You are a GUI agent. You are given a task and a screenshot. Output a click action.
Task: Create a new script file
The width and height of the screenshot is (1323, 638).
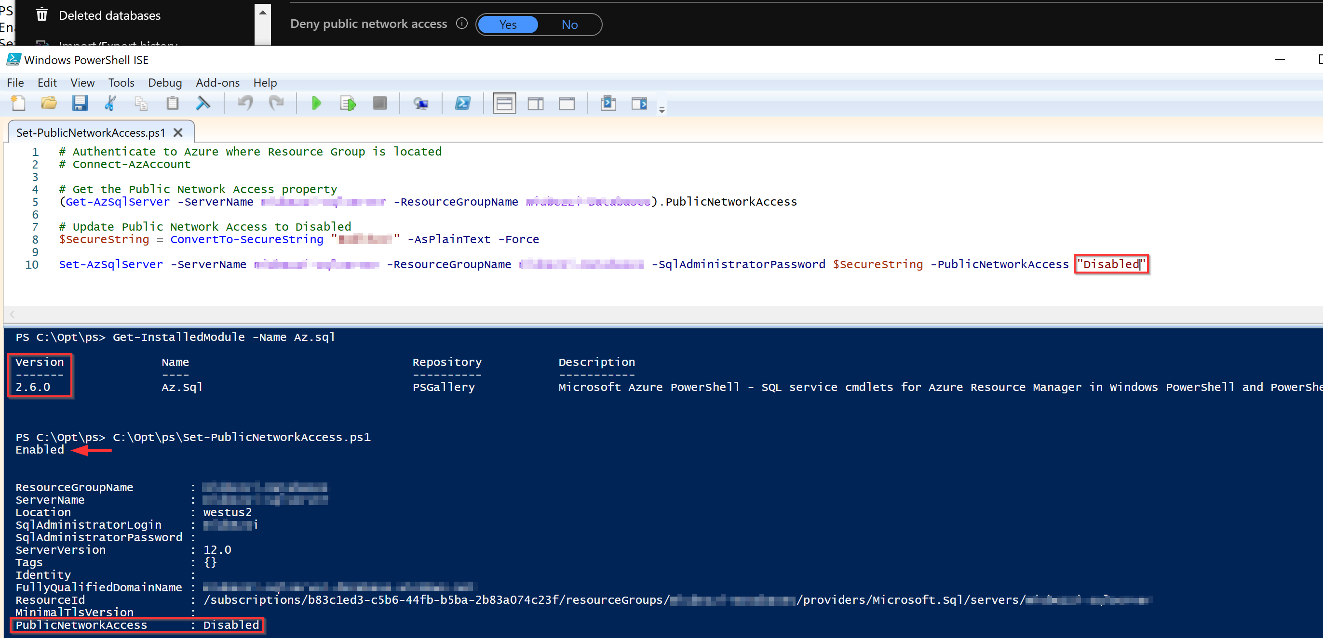click(18, 103)
